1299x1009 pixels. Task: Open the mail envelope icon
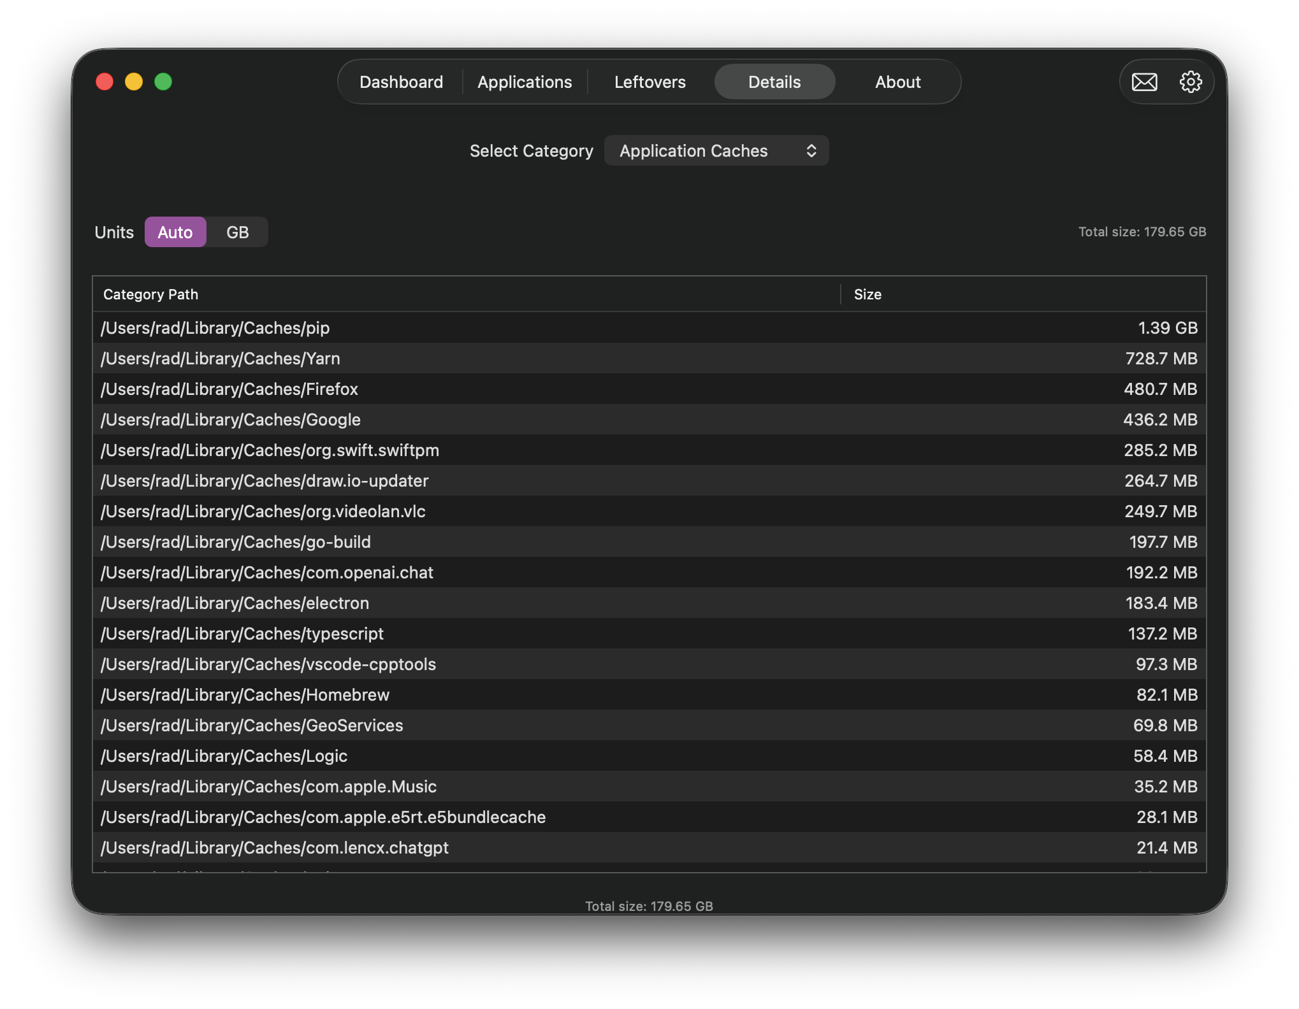click(1144, 82)
